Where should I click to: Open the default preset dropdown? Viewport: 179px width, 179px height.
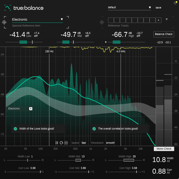(150, 8)
